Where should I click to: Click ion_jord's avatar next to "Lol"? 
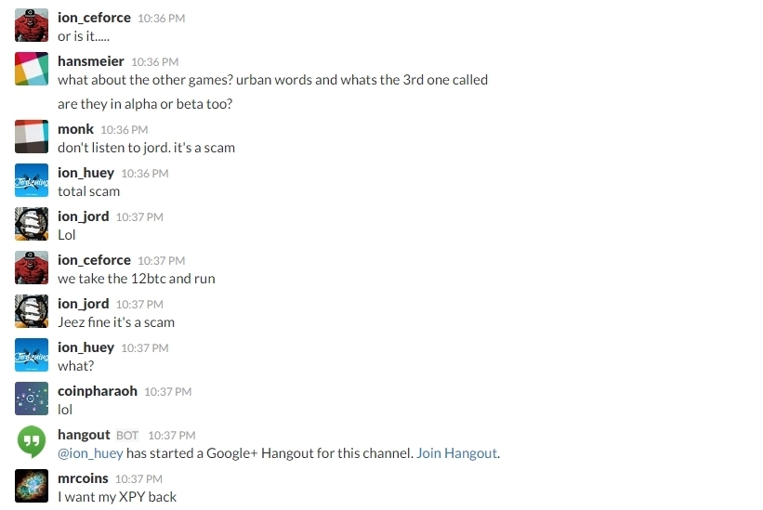point(32,224)
